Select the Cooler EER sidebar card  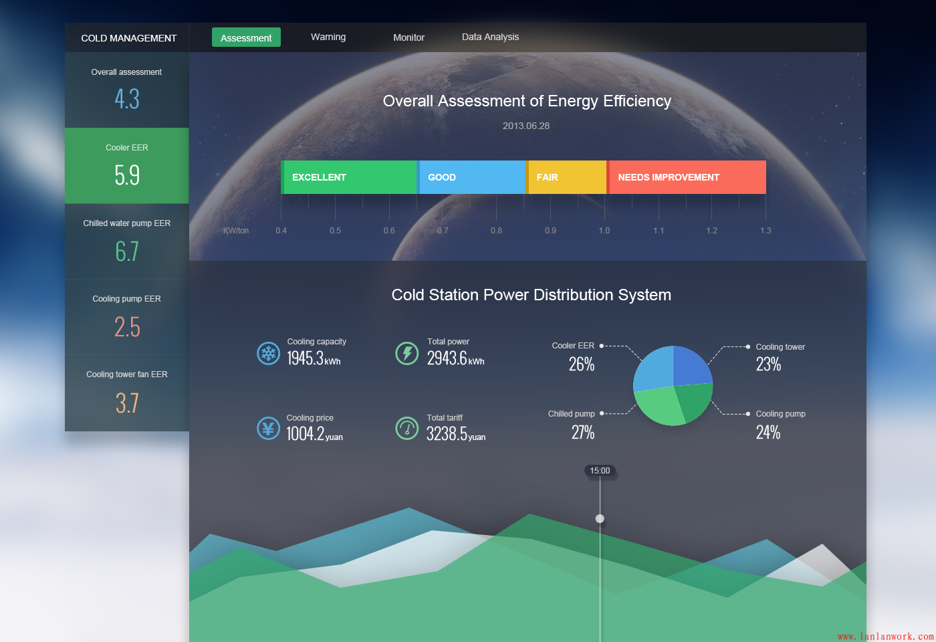click(x=127, y=166)
